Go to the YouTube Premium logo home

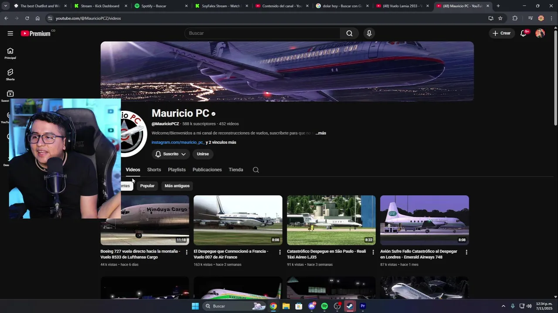tap(36, 33)
